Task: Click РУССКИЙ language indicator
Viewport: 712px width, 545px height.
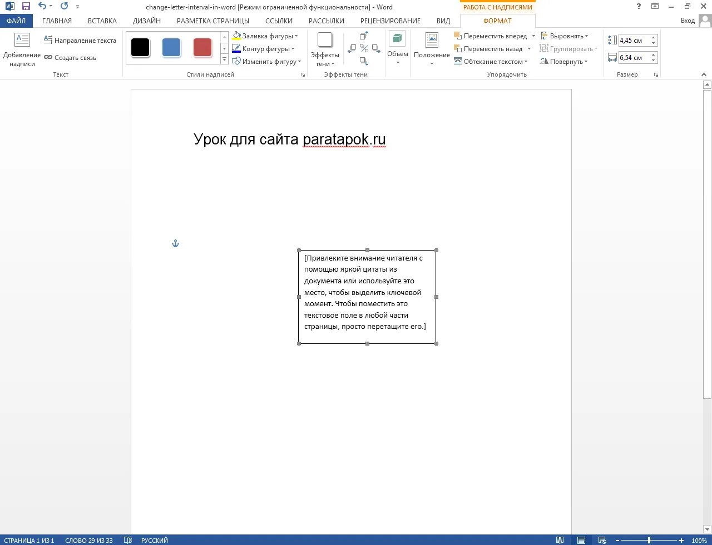Action: tap(155, 540)
